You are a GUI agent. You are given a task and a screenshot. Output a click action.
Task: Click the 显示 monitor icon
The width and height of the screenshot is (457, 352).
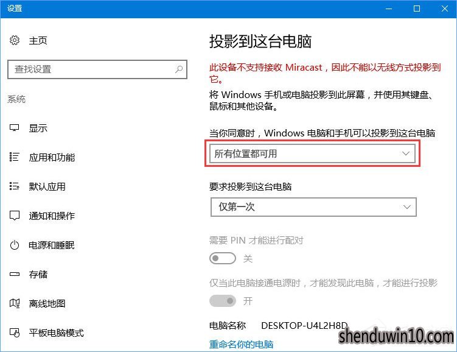tap(14, 128)
